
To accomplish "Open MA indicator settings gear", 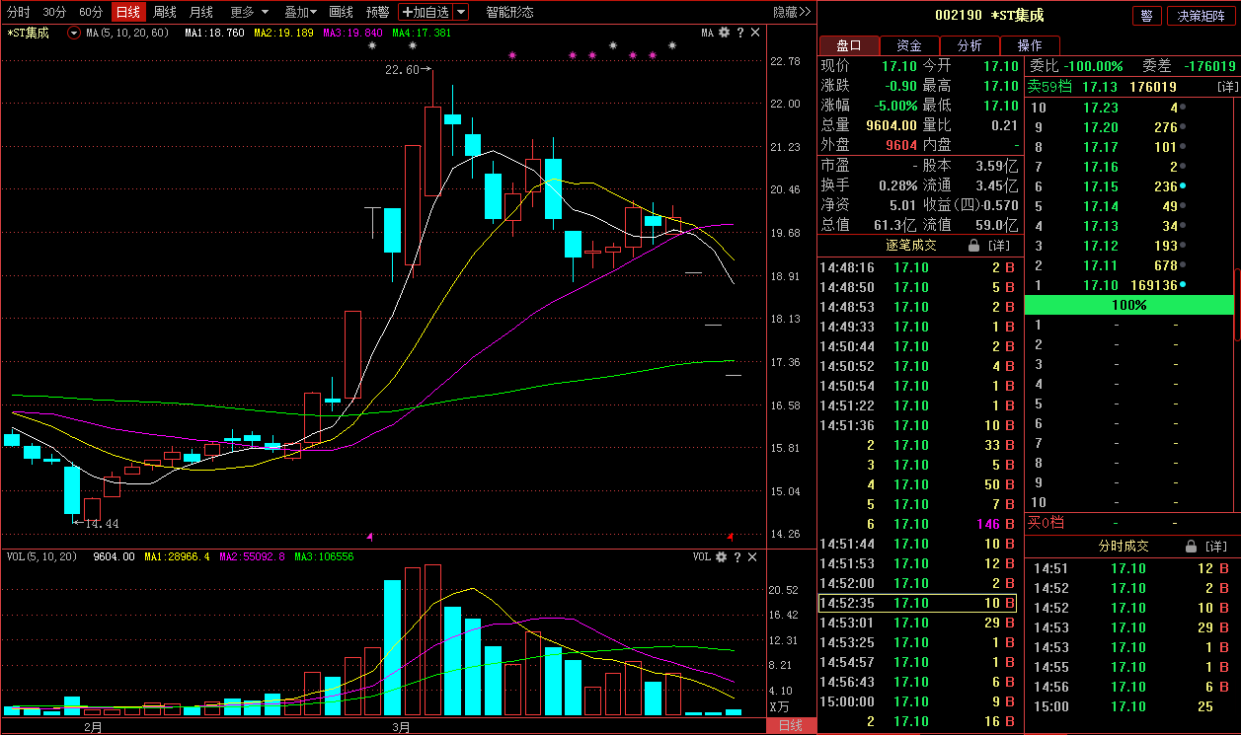I will click(x=724, y=33).
